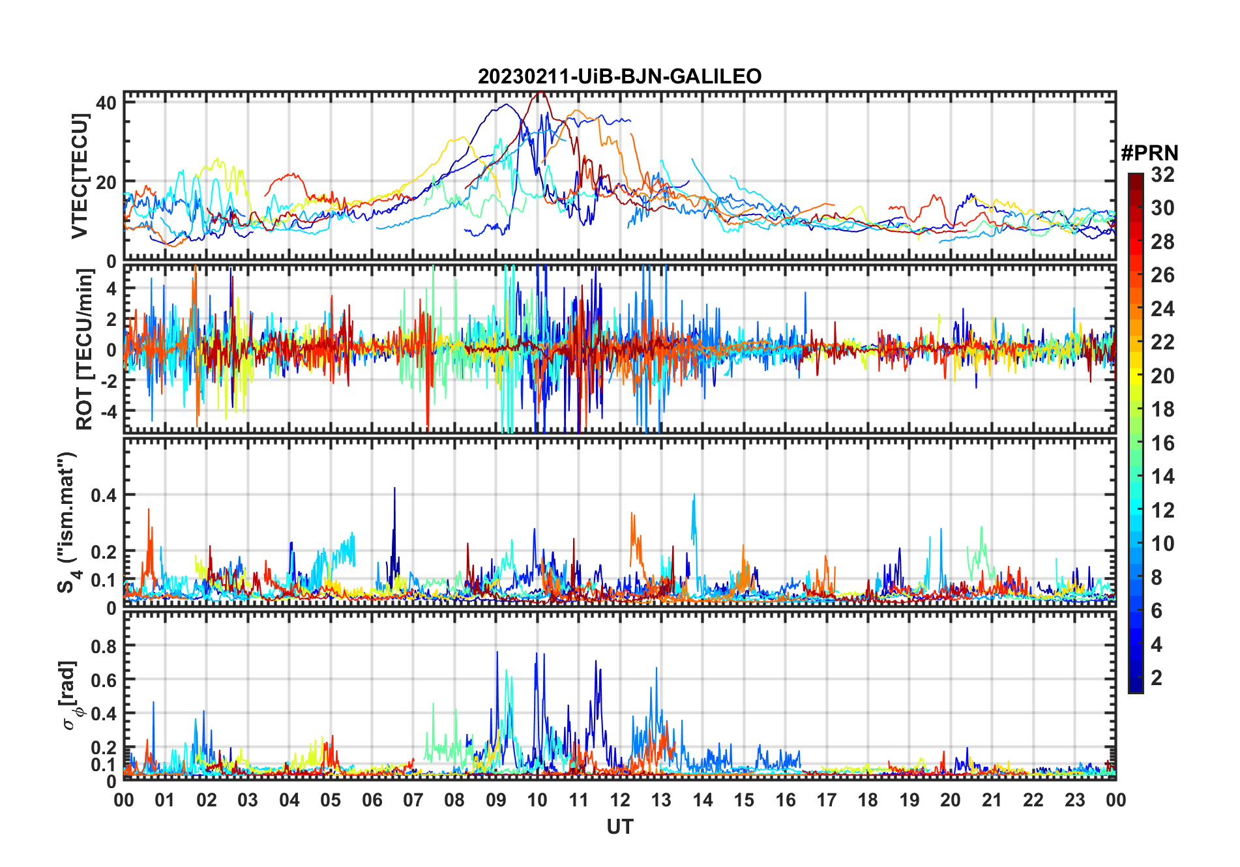
Task: Click the S4 axis tick label 0.2
Action: [104, 551]
